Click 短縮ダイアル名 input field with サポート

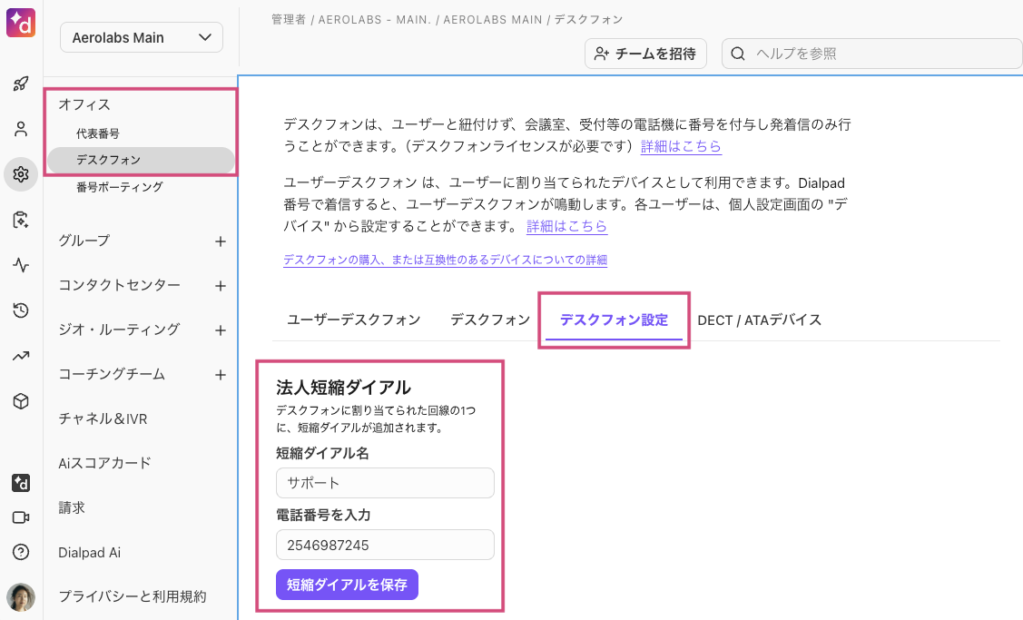point(385,483)
